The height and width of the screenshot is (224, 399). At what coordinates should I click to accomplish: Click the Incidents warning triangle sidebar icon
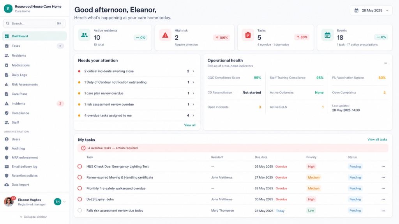[x=7, y=103]
